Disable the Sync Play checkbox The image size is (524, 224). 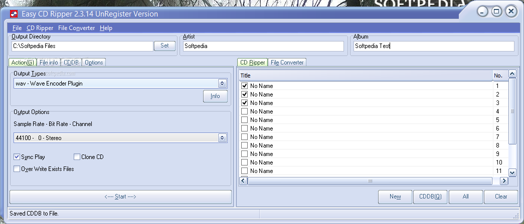coord(17,156)
